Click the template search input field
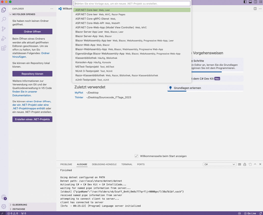263x215 pixels. pyautogui.click(x=132, y=4)
